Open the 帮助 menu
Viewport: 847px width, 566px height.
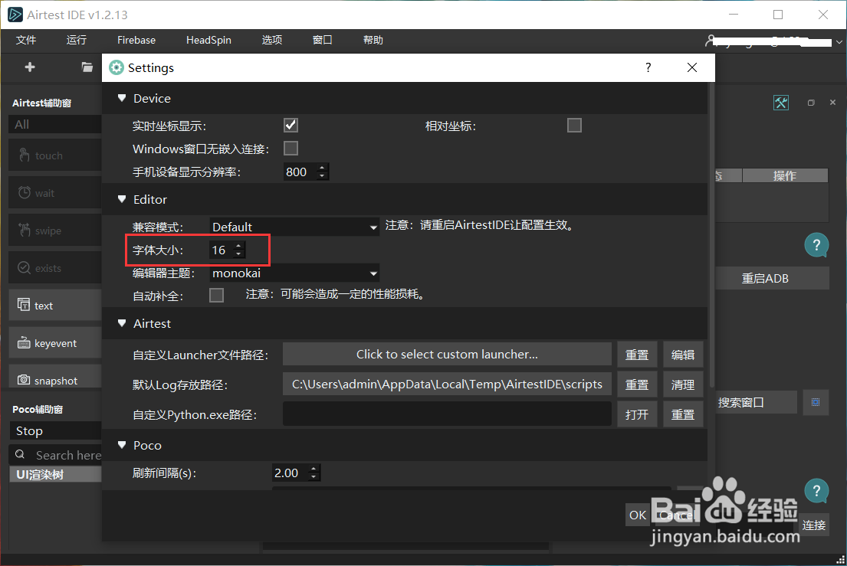click(373, 40)
